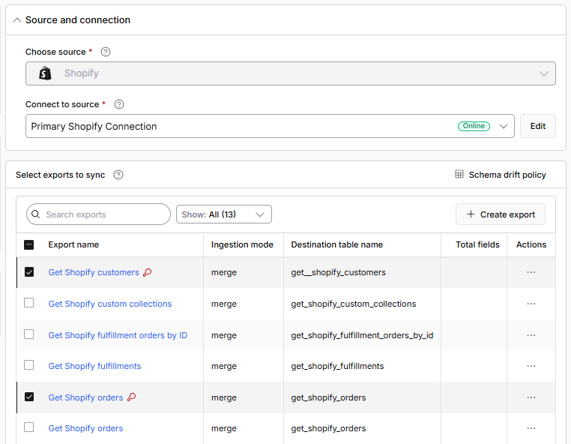The image size is (571, 444).
Task: Check the Get Shopify fulfillments checkbox
Action: coord(28,365)
